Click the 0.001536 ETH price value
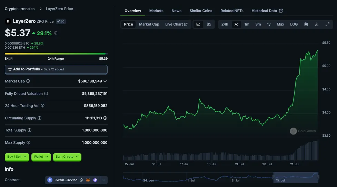 pyautogui.click(x=15, y=48)
